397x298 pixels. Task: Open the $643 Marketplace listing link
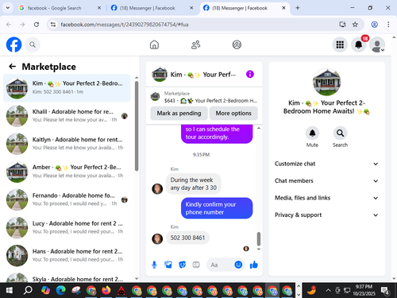pos(204,97)
